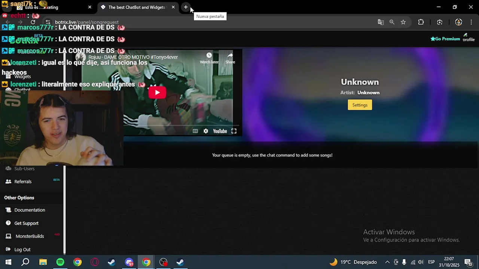Click the Go Premium link
This screenshot has height=269, width=479.
click(x=445, y=39)
